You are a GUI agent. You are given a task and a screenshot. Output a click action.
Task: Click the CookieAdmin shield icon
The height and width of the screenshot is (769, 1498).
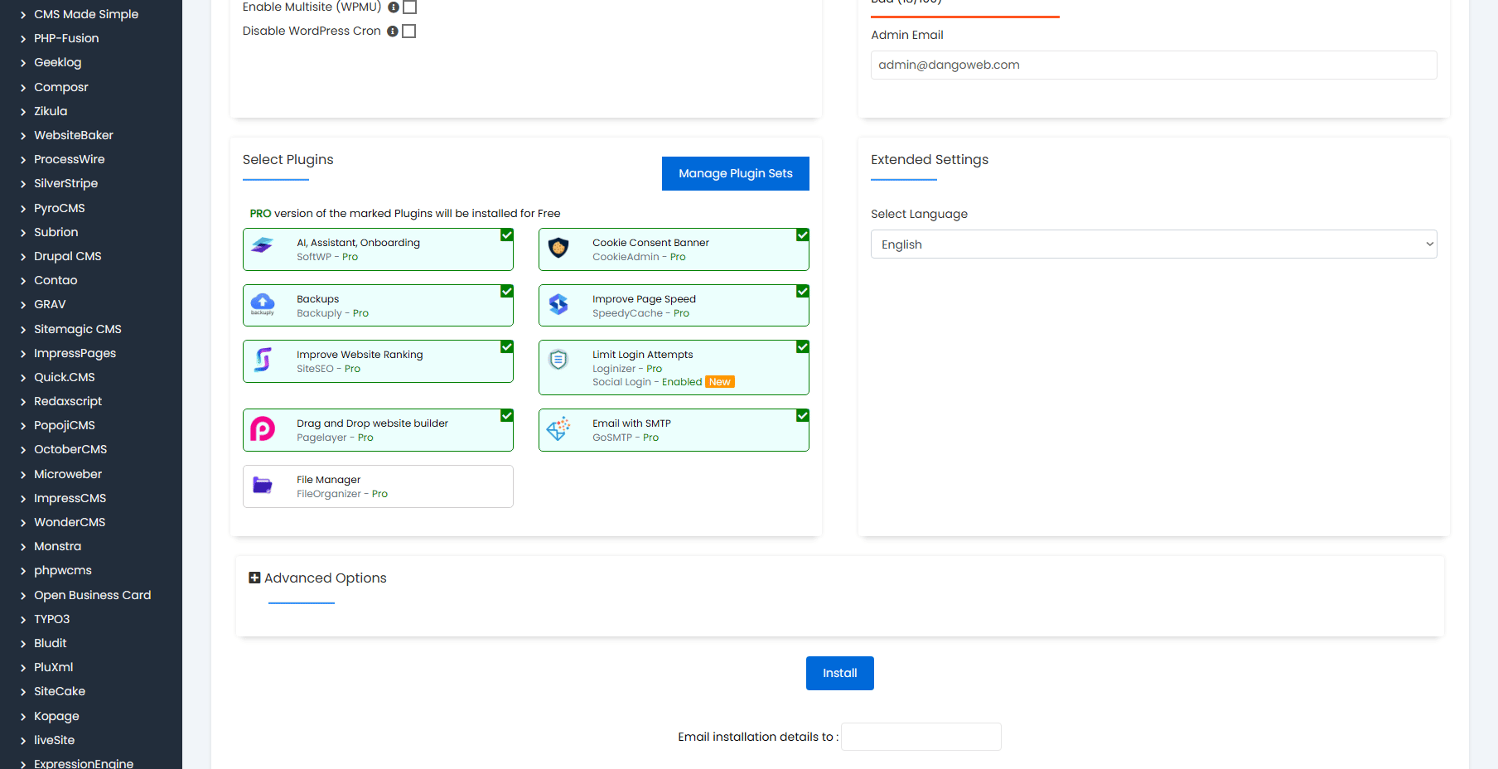[x=558, y=247]
